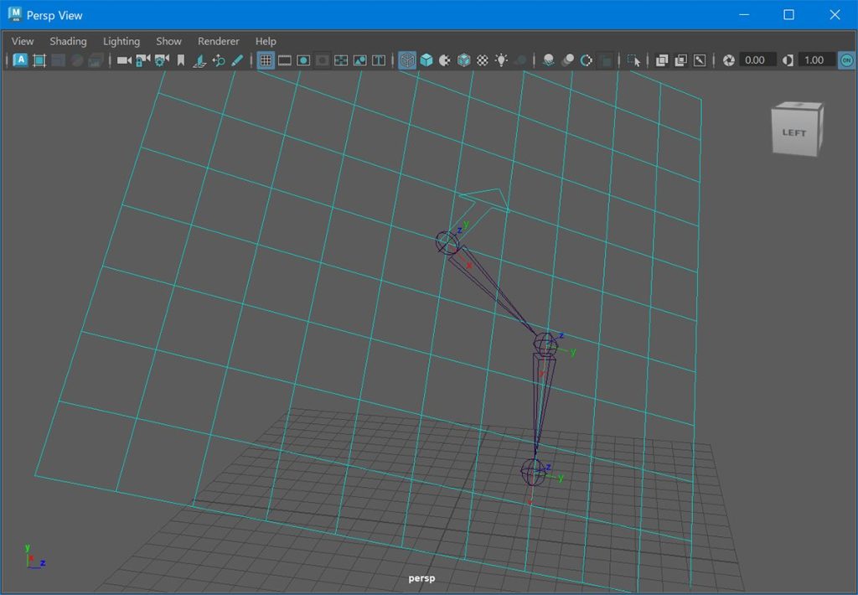Click the Exposure value field 0.00

coord(757,59)
